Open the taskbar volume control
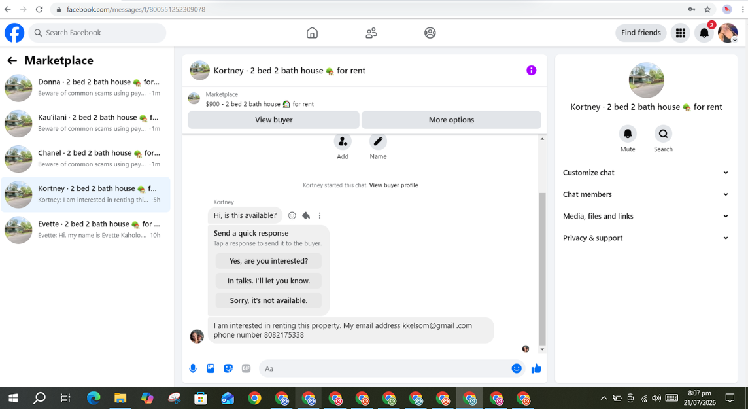This screenshot has width=748, height=409. 657,398
